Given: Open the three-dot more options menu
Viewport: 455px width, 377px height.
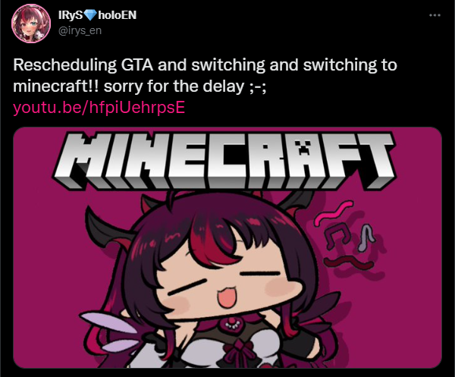Looking at the screenshot, I should 435,15.
